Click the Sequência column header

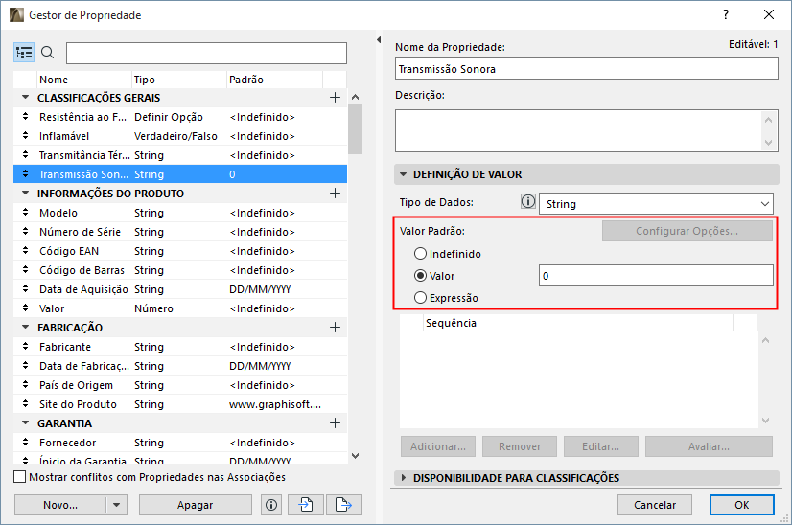click(x=578, y=323)
